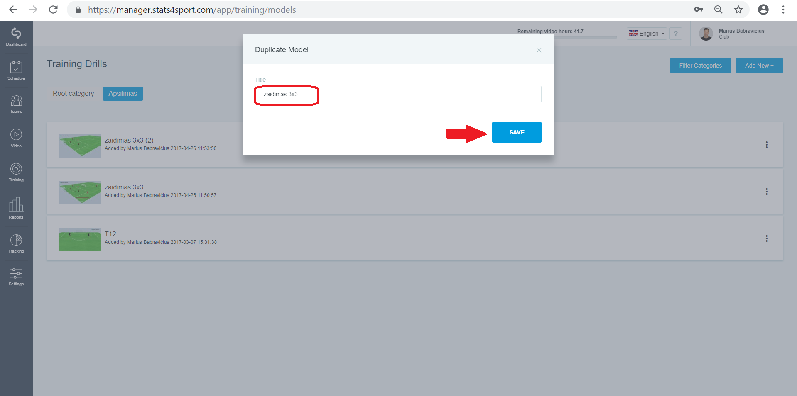This screenshot has width=797, height=396.
Task: Open Chrome profile account icon
Action: [763, 10]
